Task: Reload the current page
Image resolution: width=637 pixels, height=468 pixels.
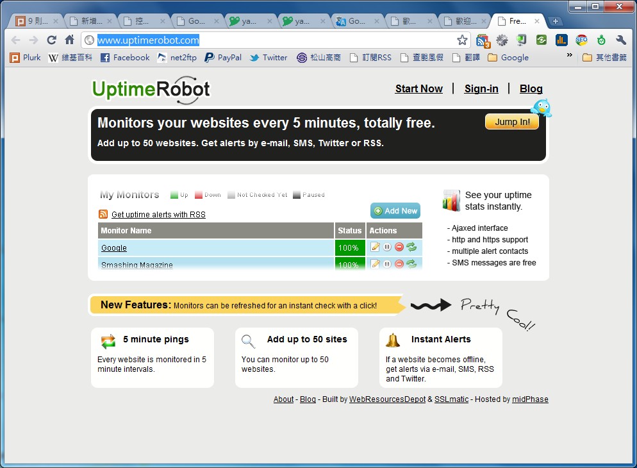Action: tap(52, 40)
